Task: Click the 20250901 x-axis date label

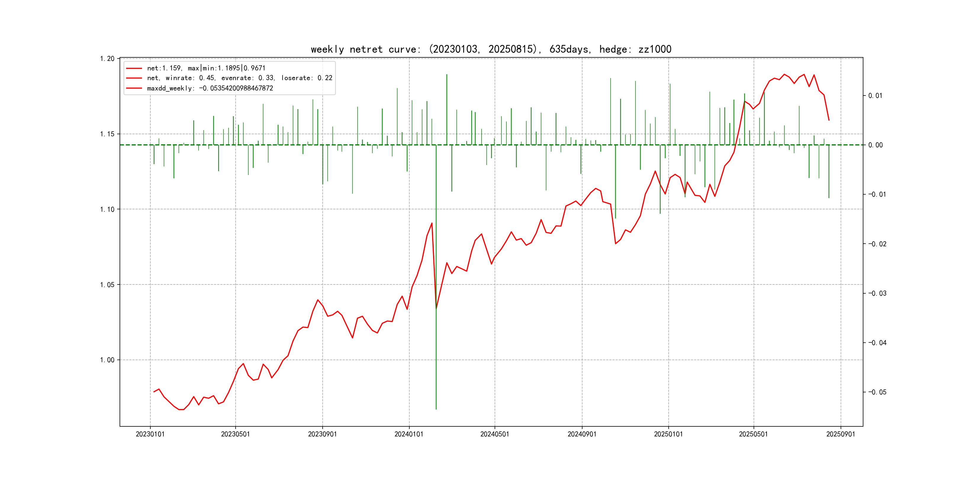Action: [x=841, y=434]
